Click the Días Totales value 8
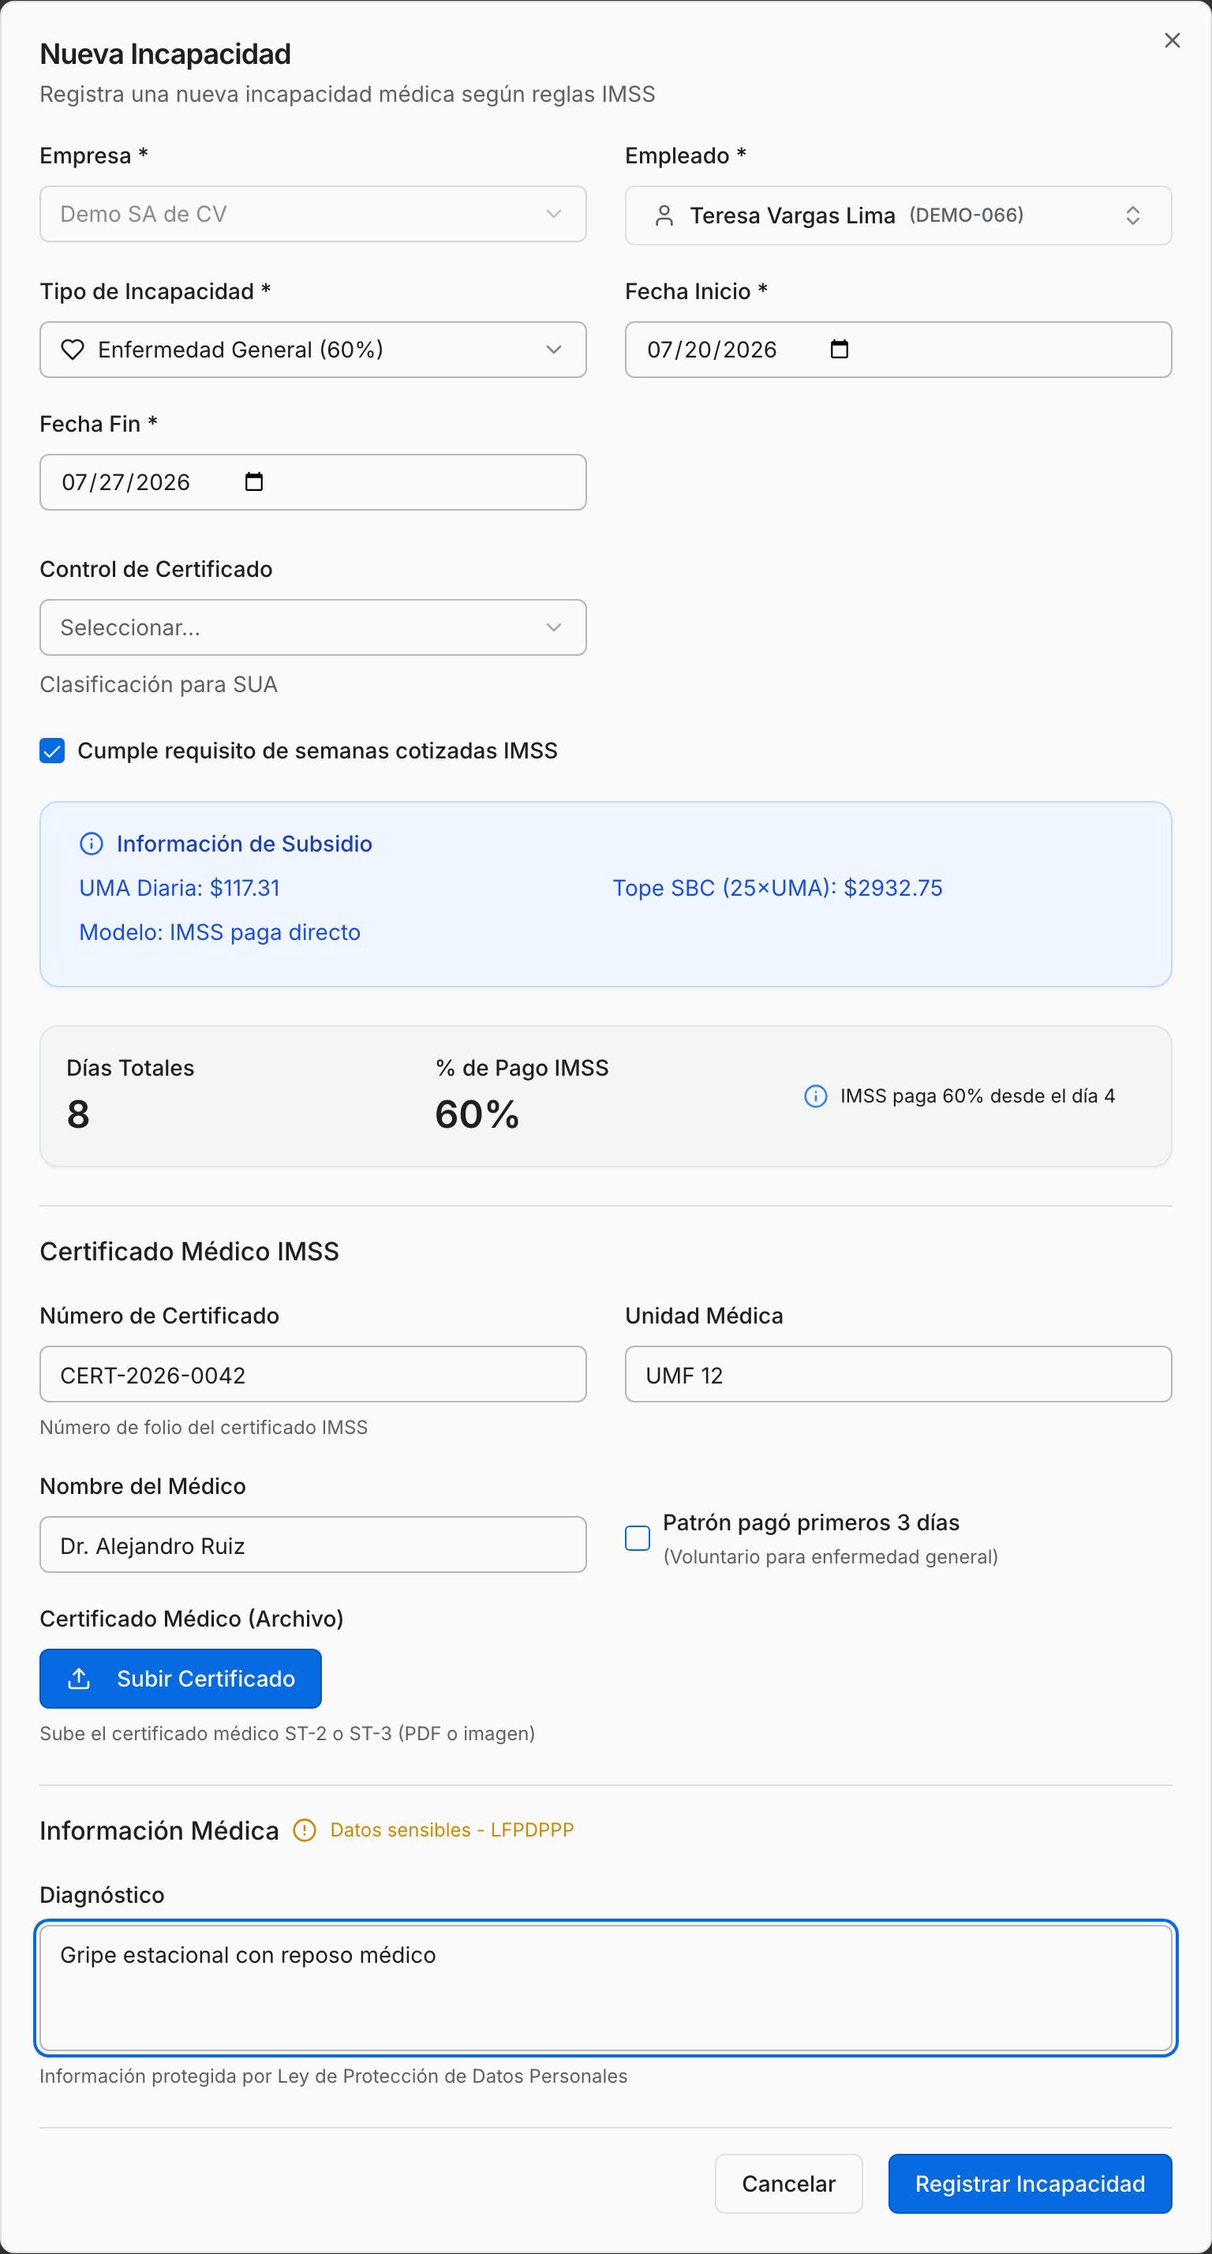The image size is (1212, 2254). pos(78,1114)
